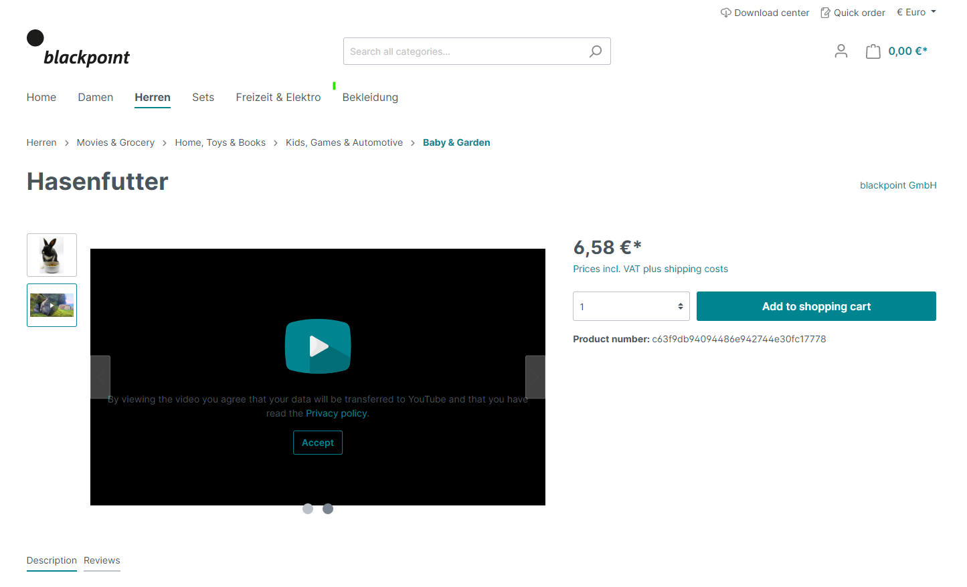Open the Freizeit & Elektro menu item

click(x=278, y=97)
